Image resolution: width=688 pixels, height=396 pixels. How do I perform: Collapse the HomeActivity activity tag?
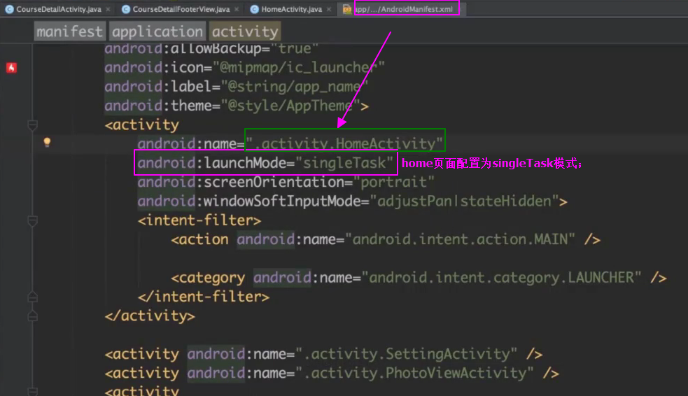(32, 125)
